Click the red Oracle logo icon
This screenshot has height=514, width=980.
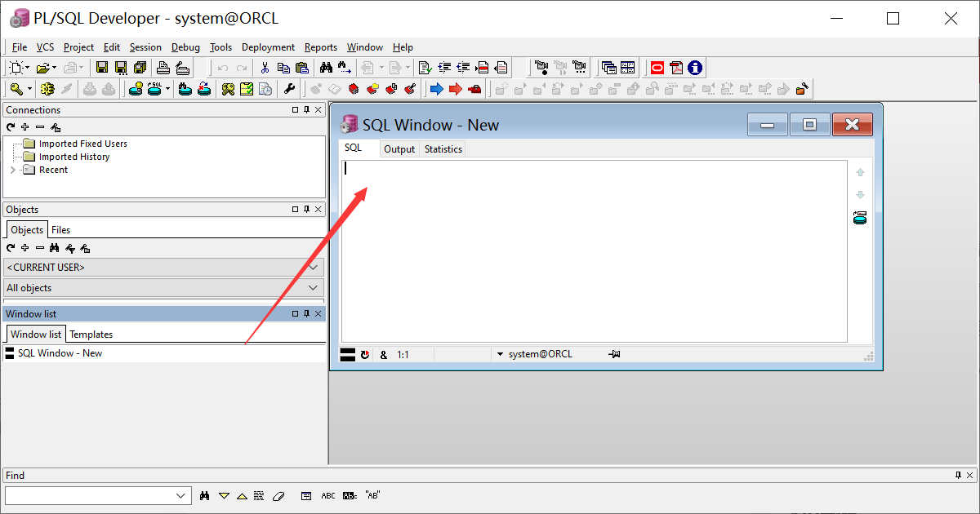tap(657, 68)
